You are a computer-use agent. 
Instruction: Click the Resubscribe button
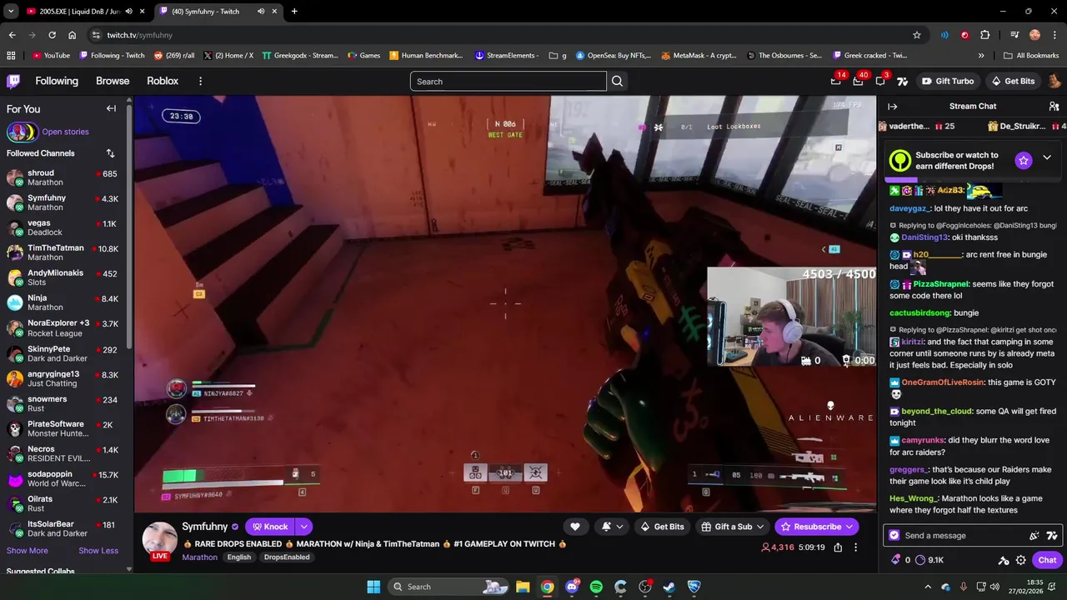click(817, 527)
